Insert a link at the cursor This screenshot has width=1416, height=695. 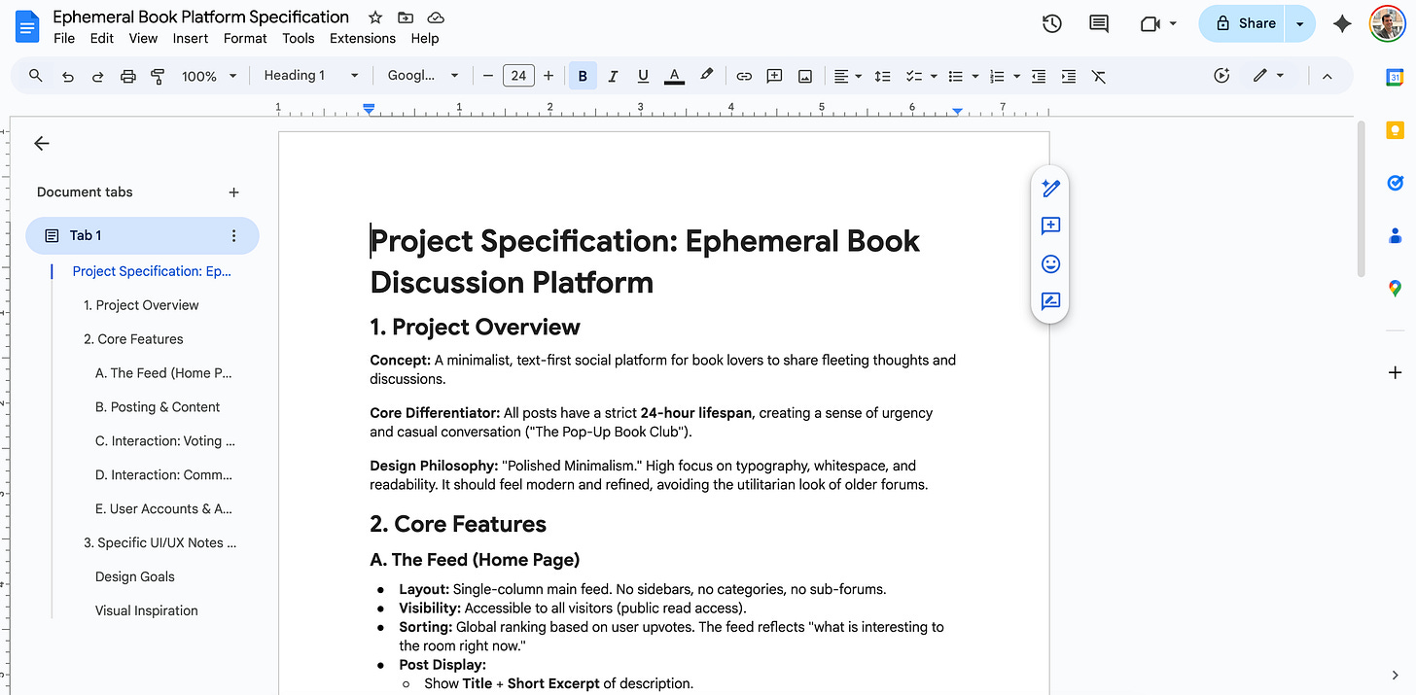(744, 75)
